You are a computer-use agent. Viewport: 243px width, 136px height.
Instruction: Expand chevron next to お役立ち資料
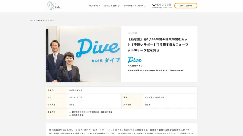[x=119, y=6]
